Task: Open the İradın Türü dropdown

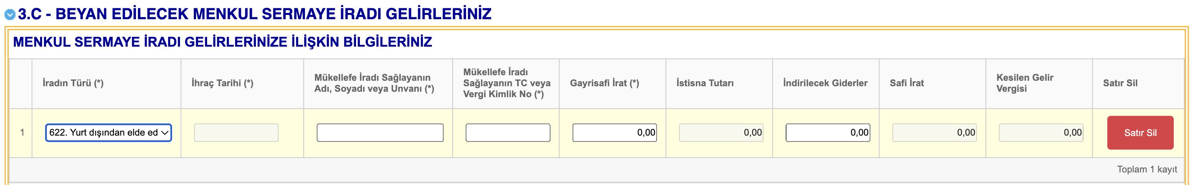Action: tap(108, 133)
